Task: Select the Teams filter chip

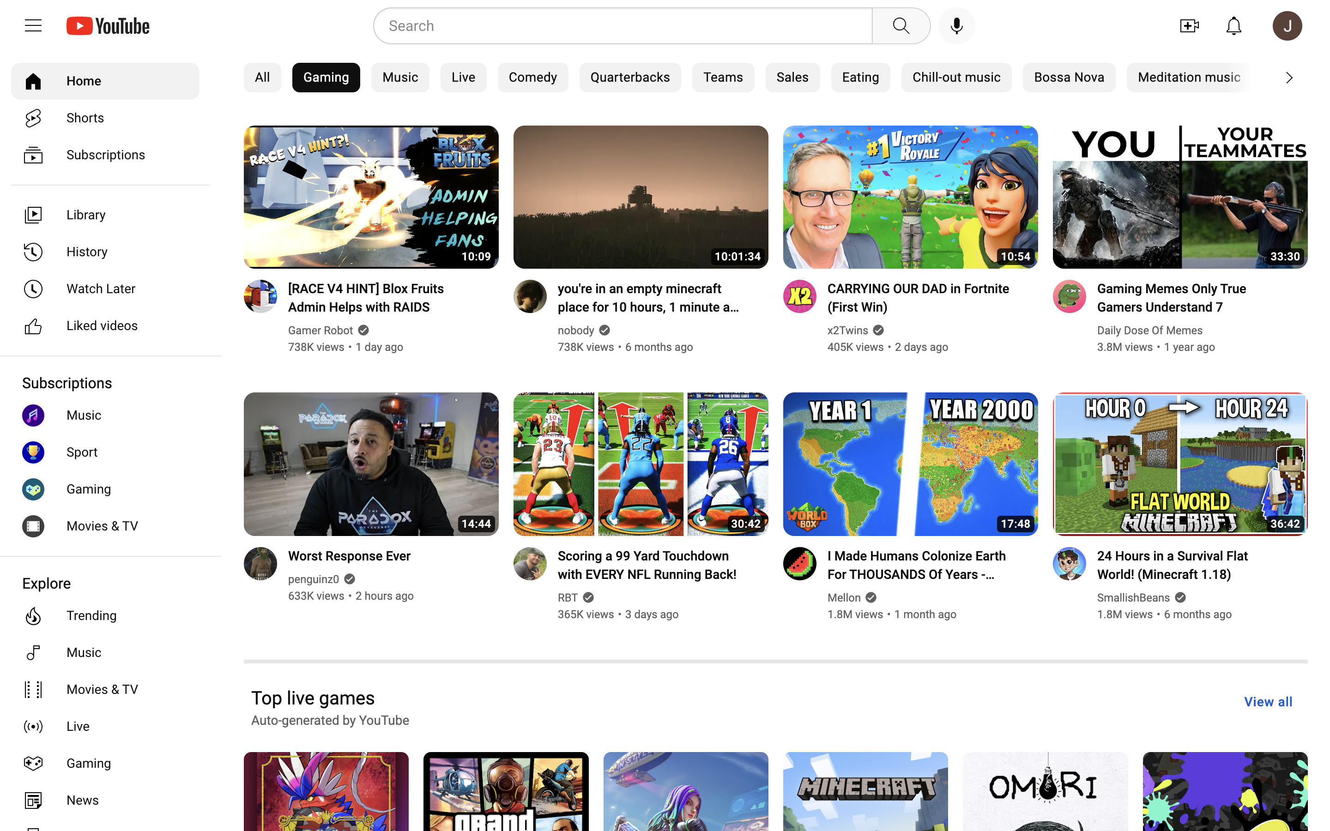Action: click(723, 78)
